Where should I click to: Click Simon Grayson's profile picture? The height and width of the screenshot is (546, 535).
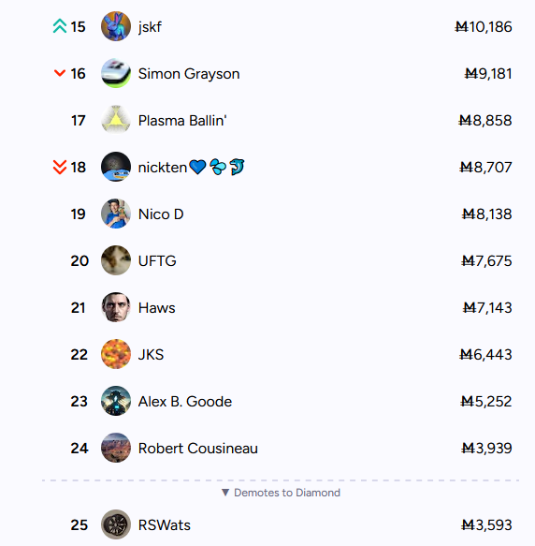tap(116, 73)
